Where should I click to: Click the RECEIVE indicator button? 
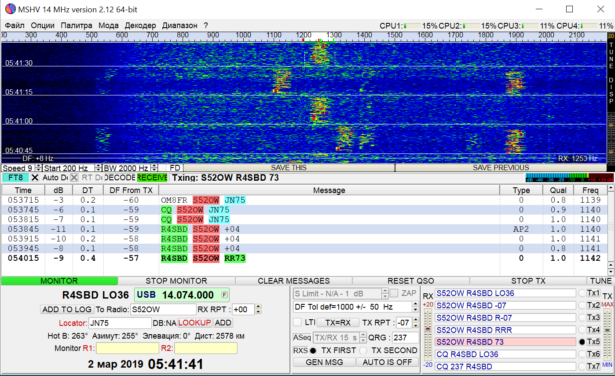152,178
